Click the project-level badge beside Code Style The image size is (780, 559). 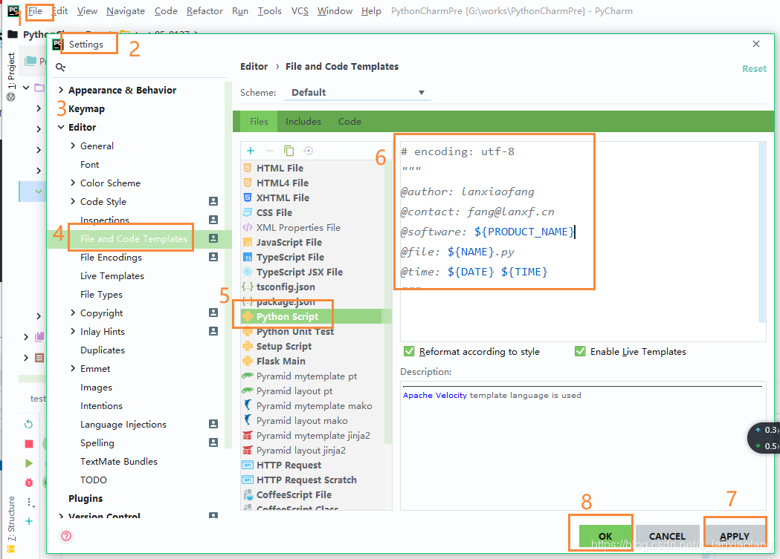click(213, 201)
